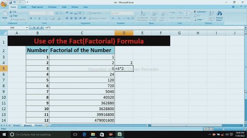Click the formula bar input
The height and width of the screenshot is (138, 247).
(x=144, y=28)
